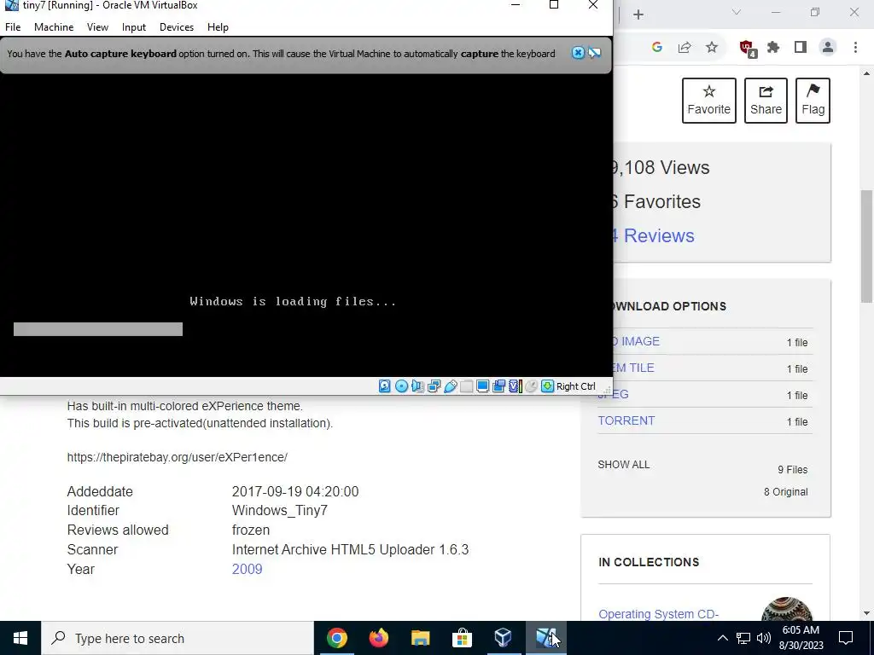Click the Windows_Tiny7 identifier text

[280, 510]
